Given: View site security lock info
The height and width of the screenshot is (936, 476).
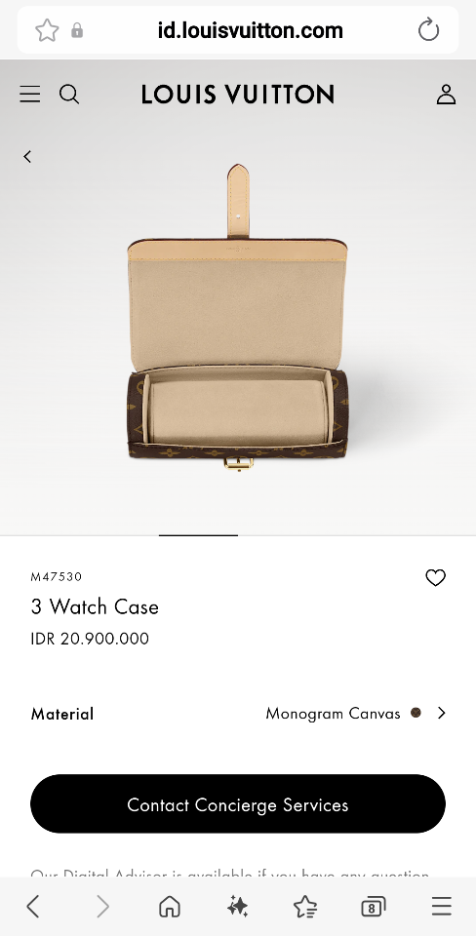Looking at the screenshot, I should pos(77,30).
